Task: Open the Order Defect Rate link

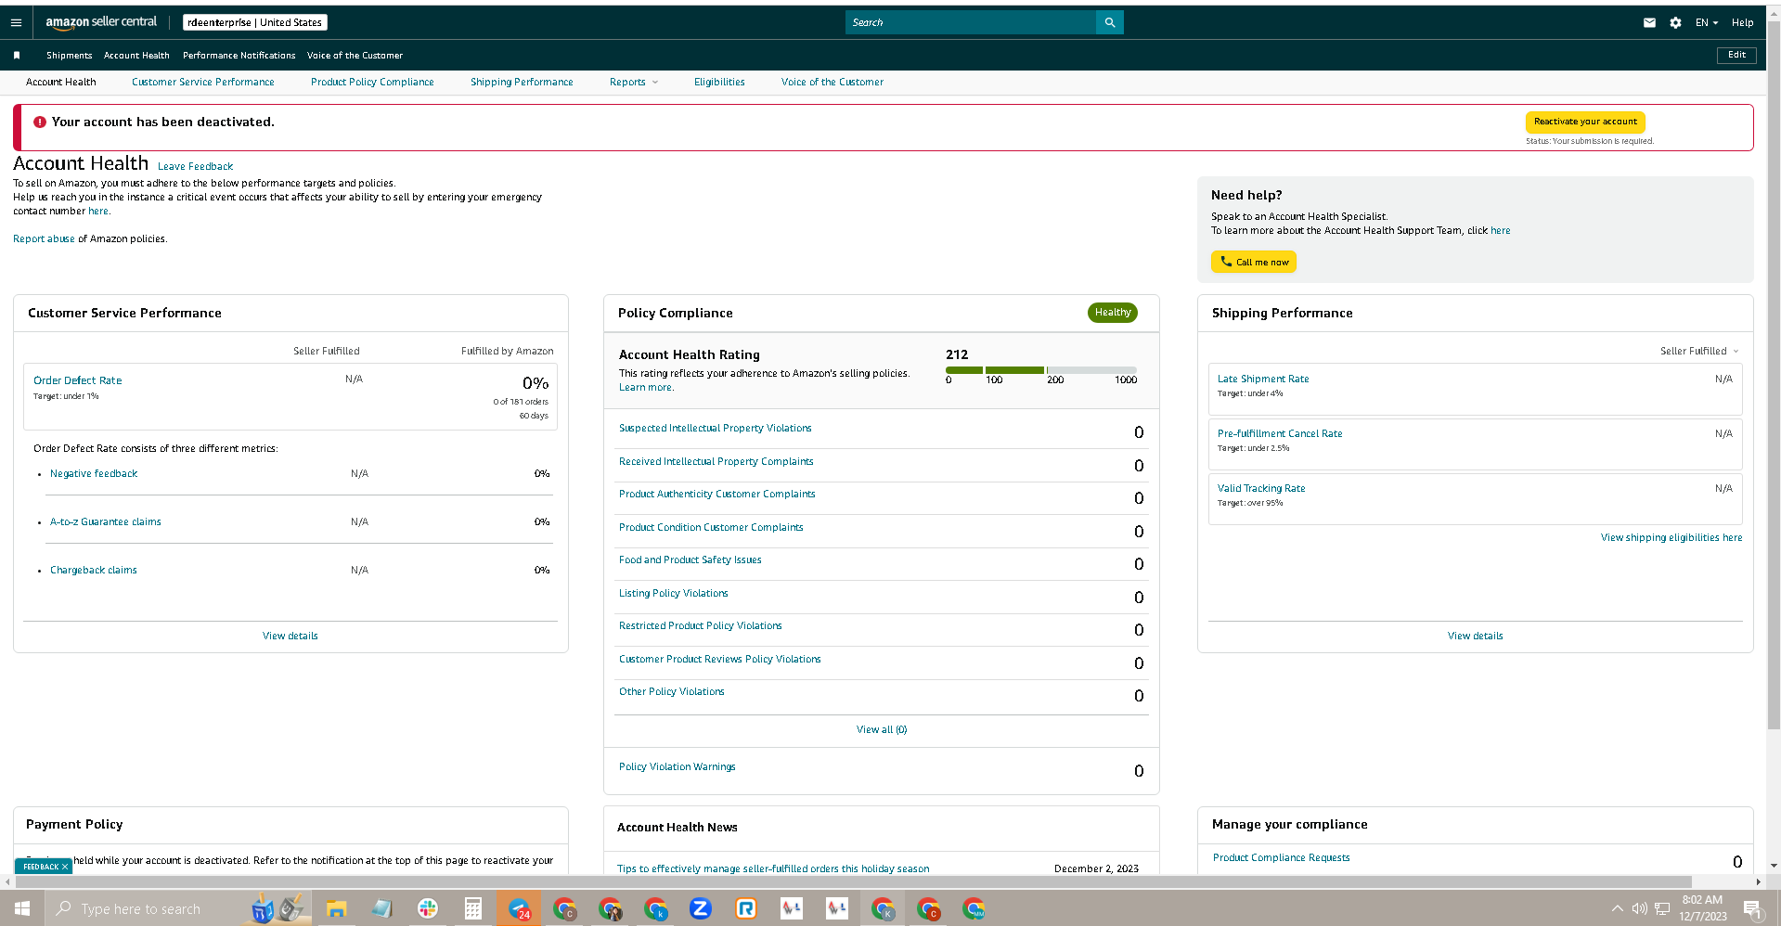Action: click(x=78, y=380)
